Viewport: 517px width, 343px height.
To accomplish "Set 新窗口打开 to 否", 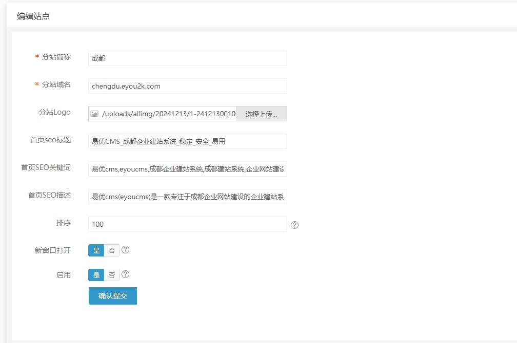I will click(x=112, y=250).
